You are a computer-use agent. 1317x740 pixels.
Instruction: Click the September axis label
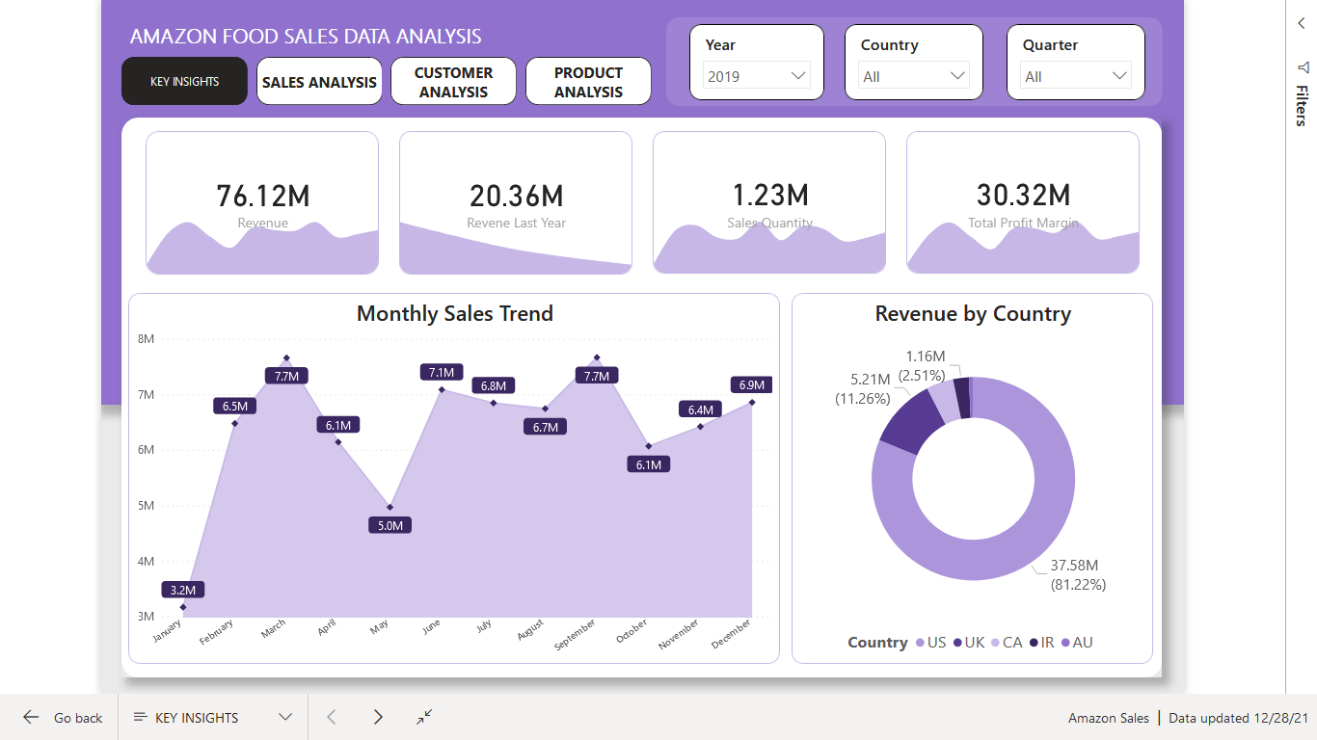tap(576, 634)
